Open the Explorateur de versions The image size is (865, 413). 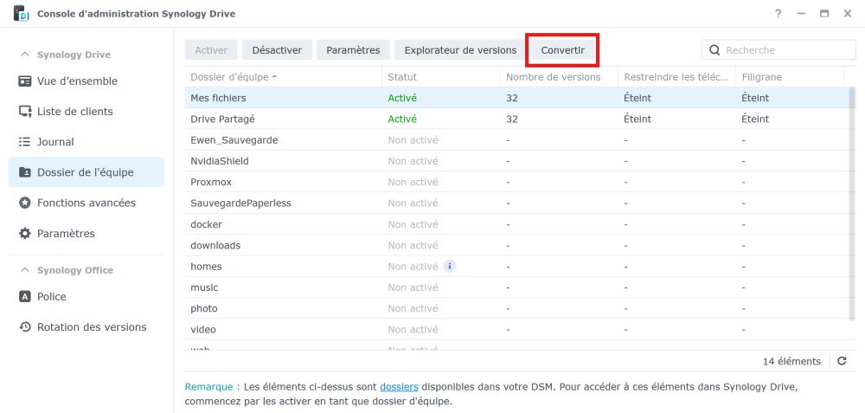[x=461, y=49]
